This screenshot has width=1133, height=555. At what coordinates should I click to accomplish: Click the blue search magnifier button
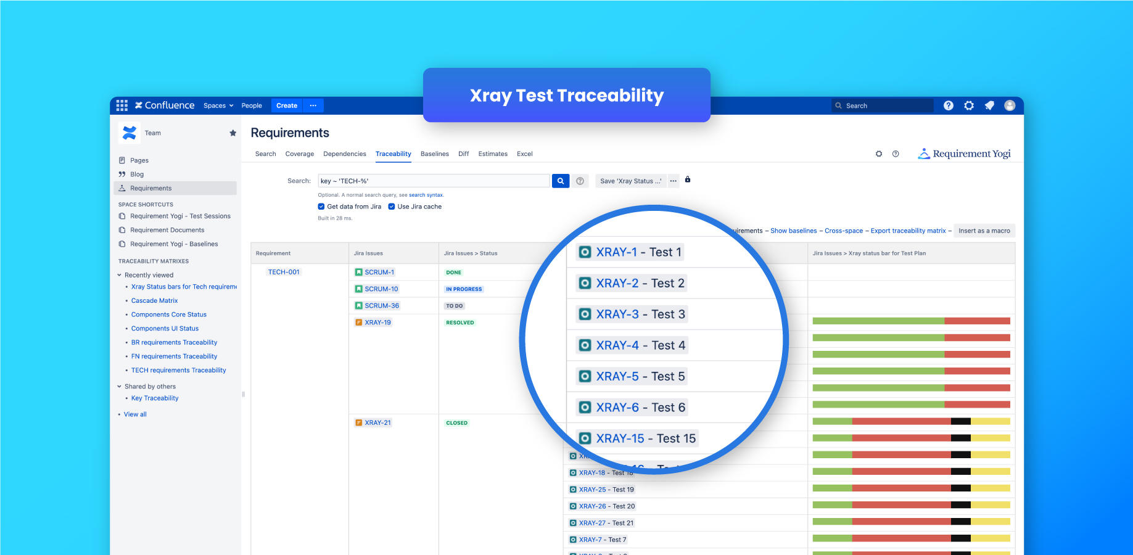click(561, 181)
